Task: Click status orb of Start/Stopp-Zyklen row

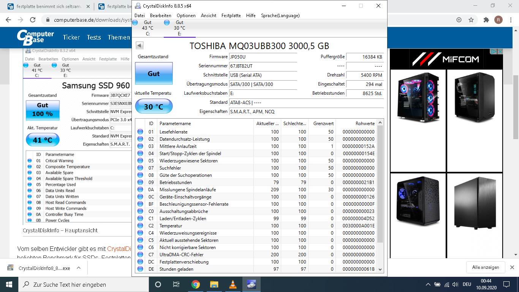Action: (140, 154)
